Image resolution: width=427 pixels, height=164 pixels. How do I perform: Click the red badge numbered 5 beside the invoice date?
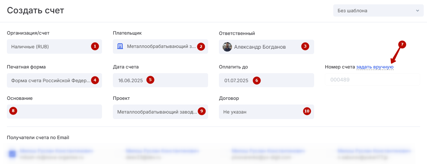pos(151,80)
